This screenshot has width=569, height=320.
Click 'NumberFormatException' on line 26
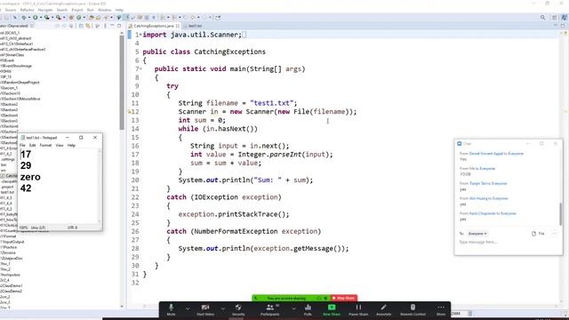(236, 231)
